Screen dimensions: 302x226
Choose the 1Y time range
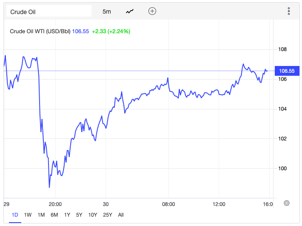click(67, 215)
